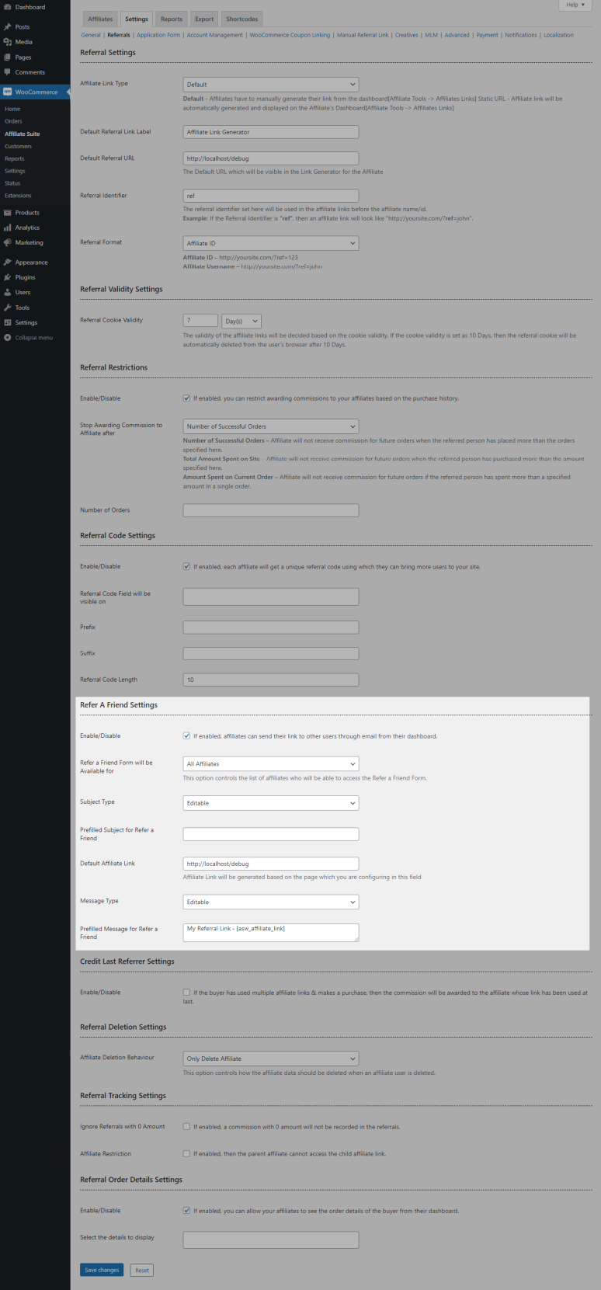Open the General settings link

(91, 35)
